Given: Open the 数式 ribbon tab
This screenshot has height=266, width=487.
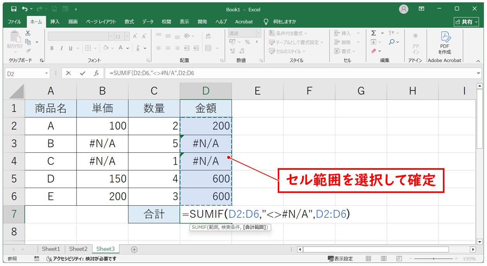Looking at the screenshot, I should [129, 22].
